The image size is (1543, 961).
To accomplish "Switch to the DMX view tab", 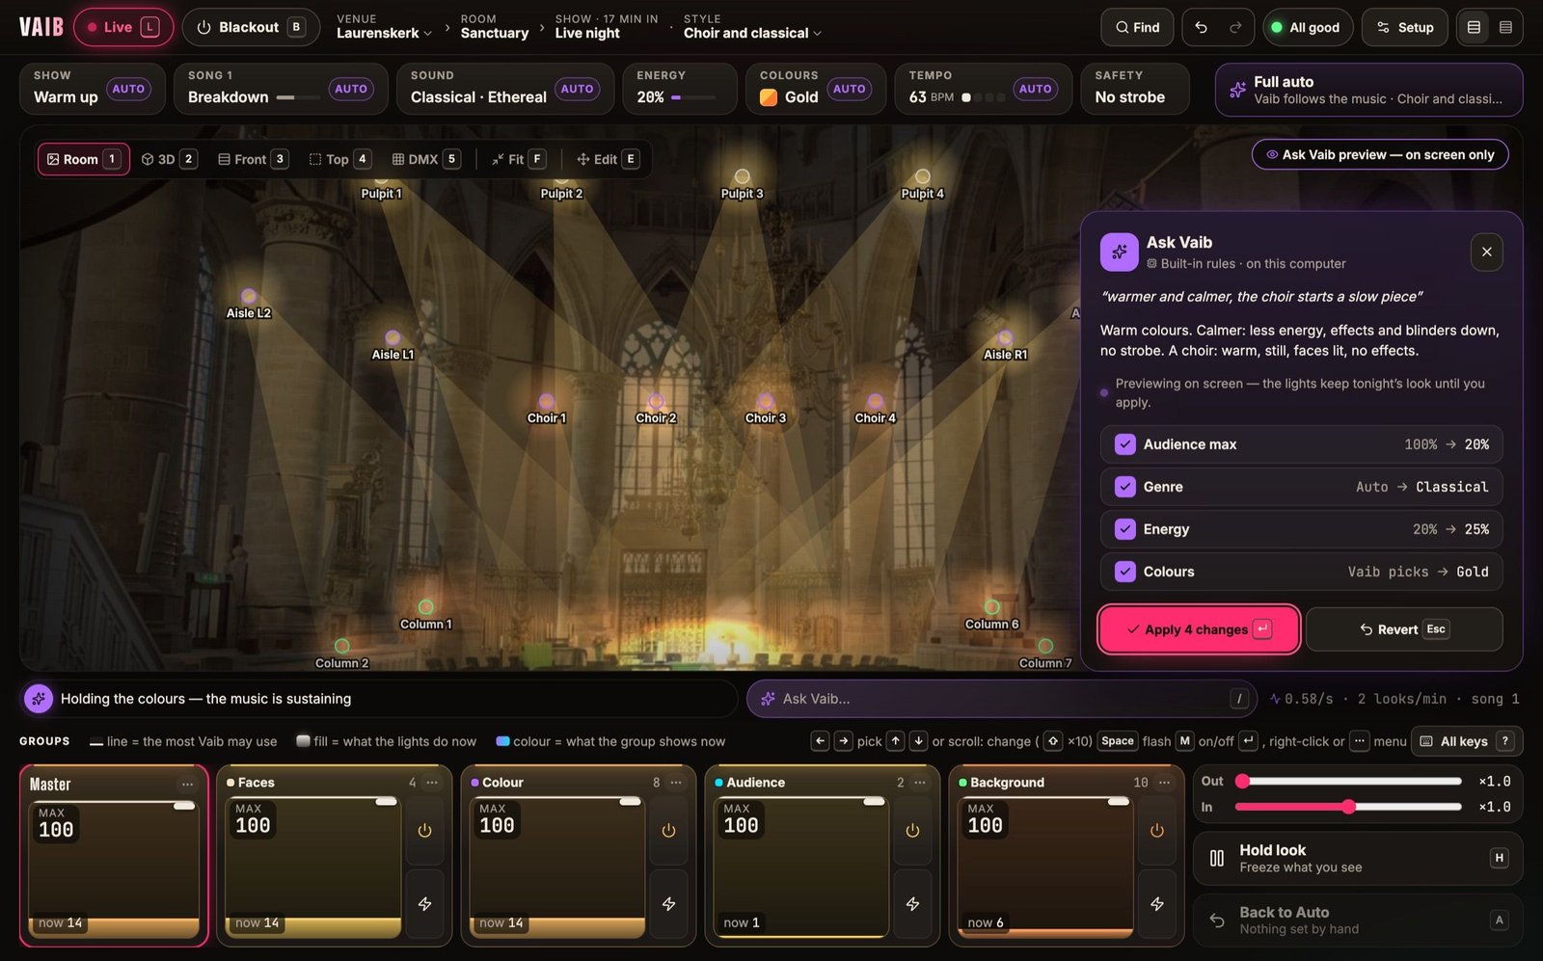I will click(x=425, y=159).
